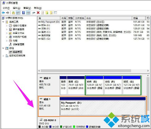Image resolution: width=151 pixels, height=129 pixels.
Task: Toggle the Show/Hide Action Pane toolbar icon
Action: [28, 13]
